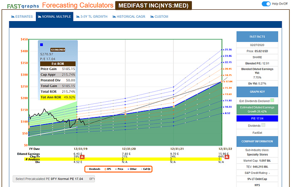This screenshot has height=187, width=291.
Task: Click Estimated Diluted Earnings Growth 26.42% key
Action: tap(257, 109)
